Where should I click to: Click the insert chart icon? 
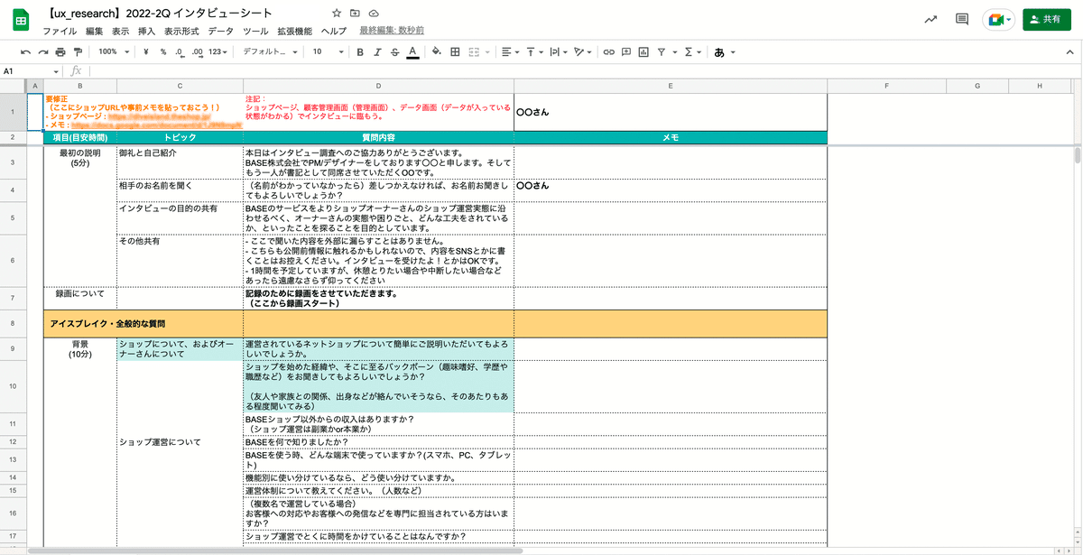coord(643,52)
